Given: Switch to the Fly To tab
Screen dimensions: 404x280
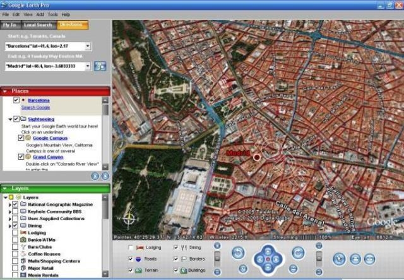Looking at the screenshot, I should pos(9,25).
